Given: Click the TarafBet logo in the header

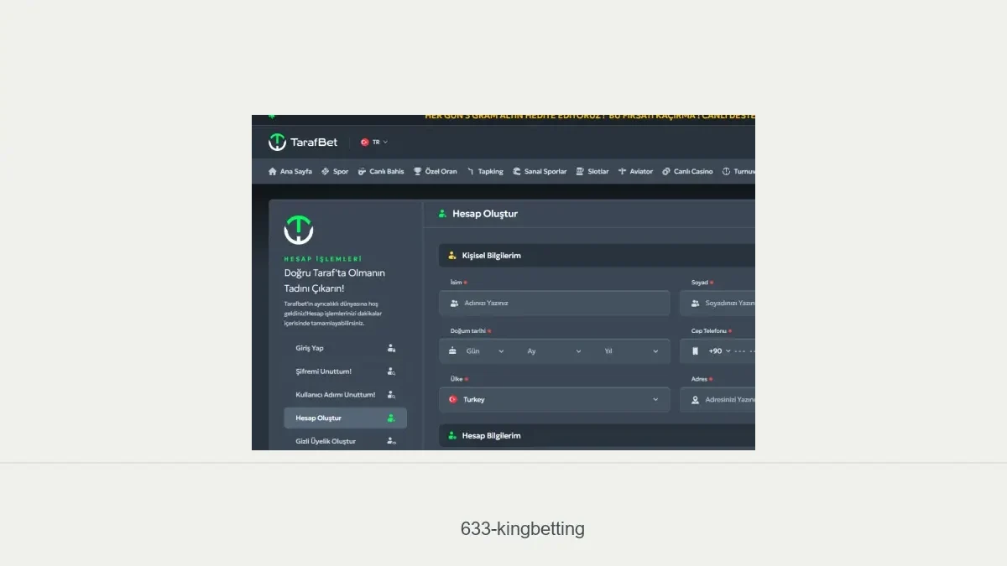Looking at the screenshot, I should (x=303, y=143).
